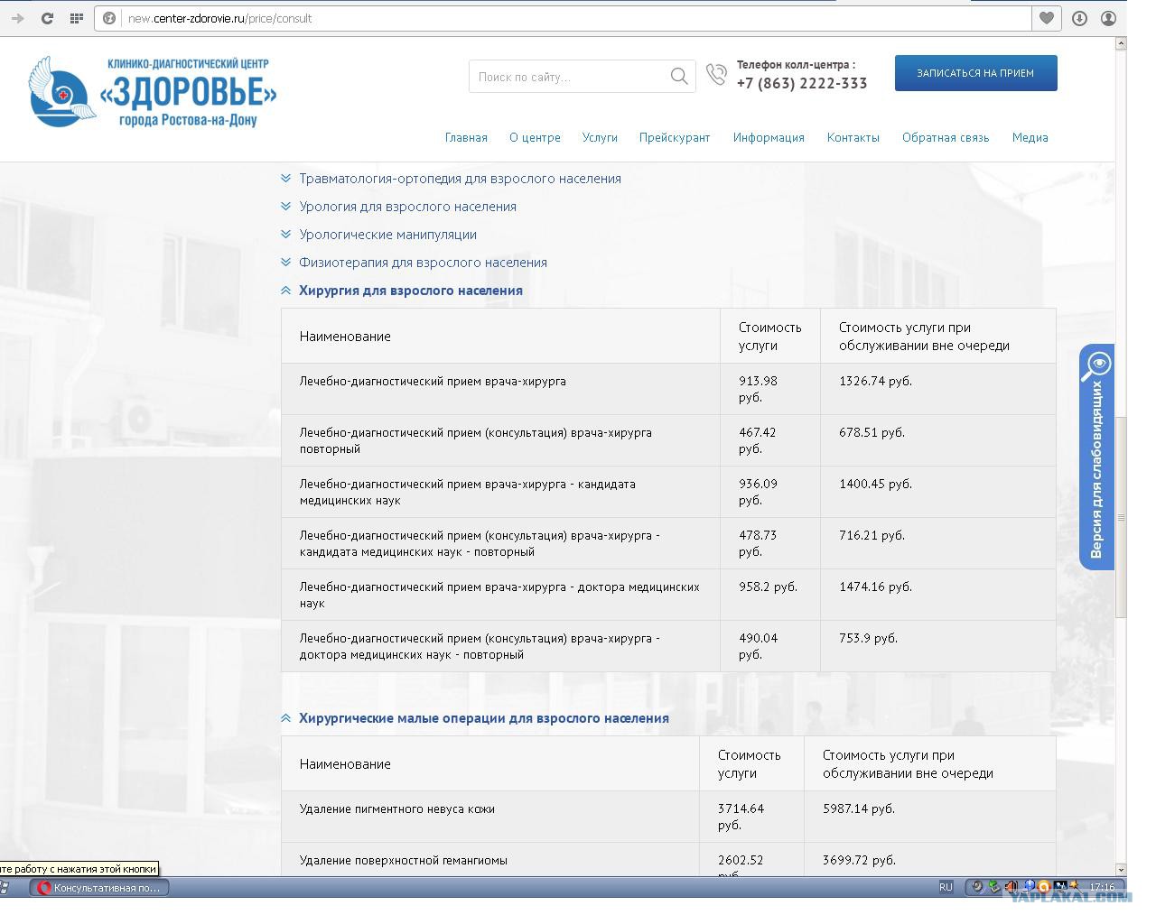Open the Главная menu item
1156x924 pixels.
pos(466,138)
